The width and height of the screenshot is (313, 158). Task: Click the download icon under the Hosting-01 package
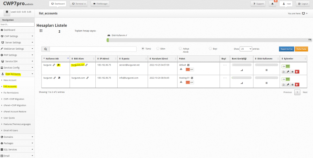181,82
